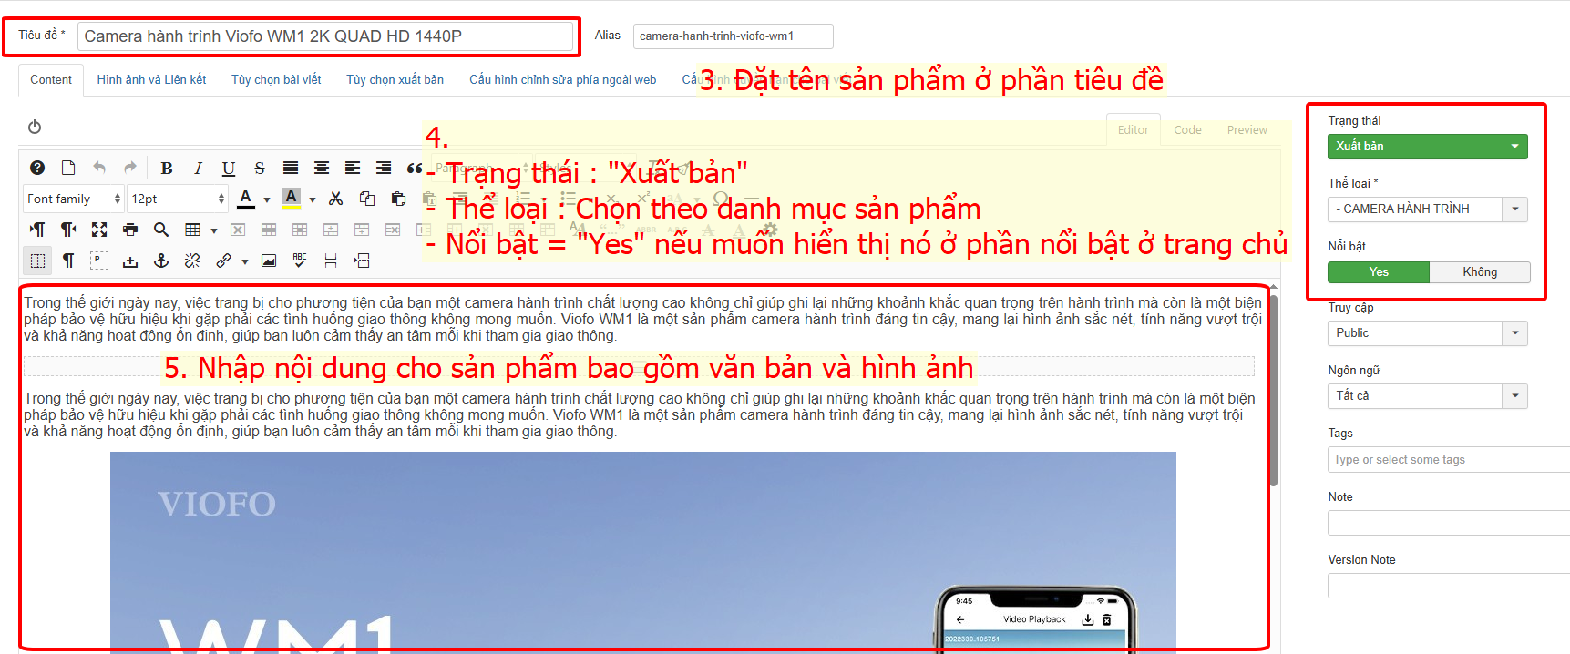
Task: Click the Unlink broken-chain icon
Action: (192, 261)
